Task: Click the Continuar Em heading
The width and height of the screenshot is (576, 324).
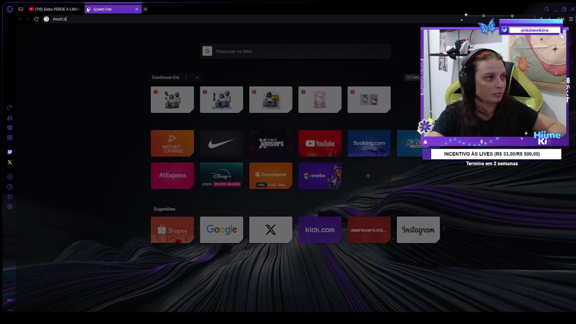Action: pos(166,77)
